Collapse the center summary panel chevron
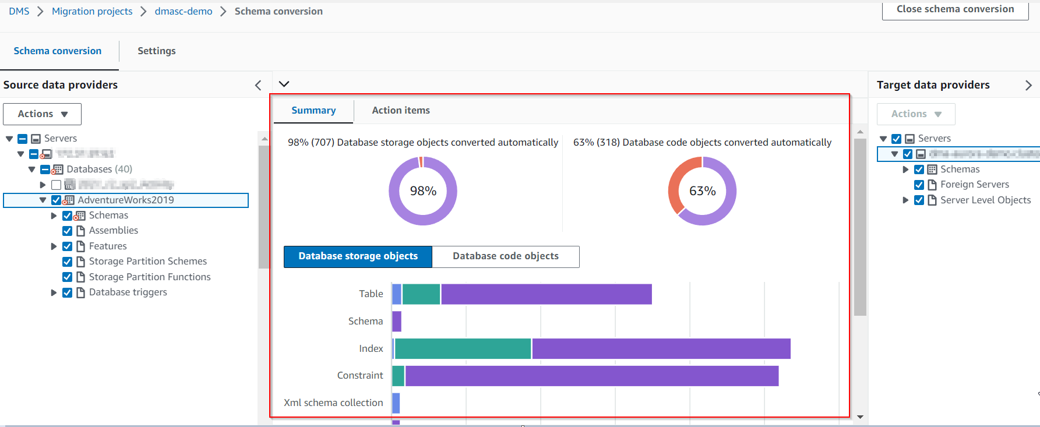The image size is (1040, 427). (x=284, y=84)
